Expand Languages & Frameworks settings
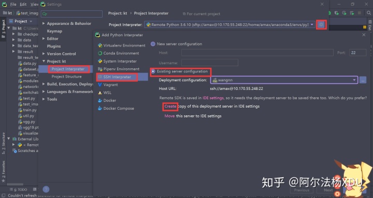373x198 pixels. tap(44, 92)
